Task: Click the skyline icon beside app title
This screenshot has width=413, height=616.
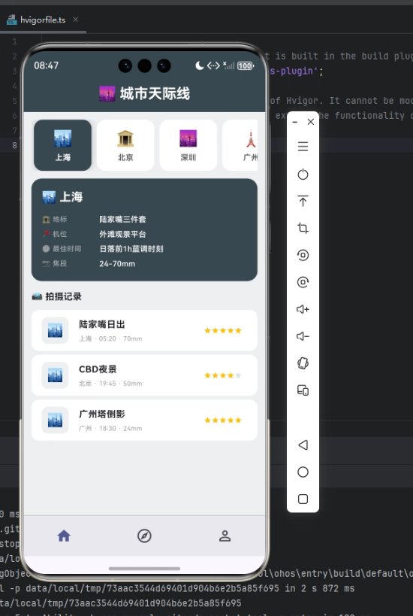Action: point(107,94)
